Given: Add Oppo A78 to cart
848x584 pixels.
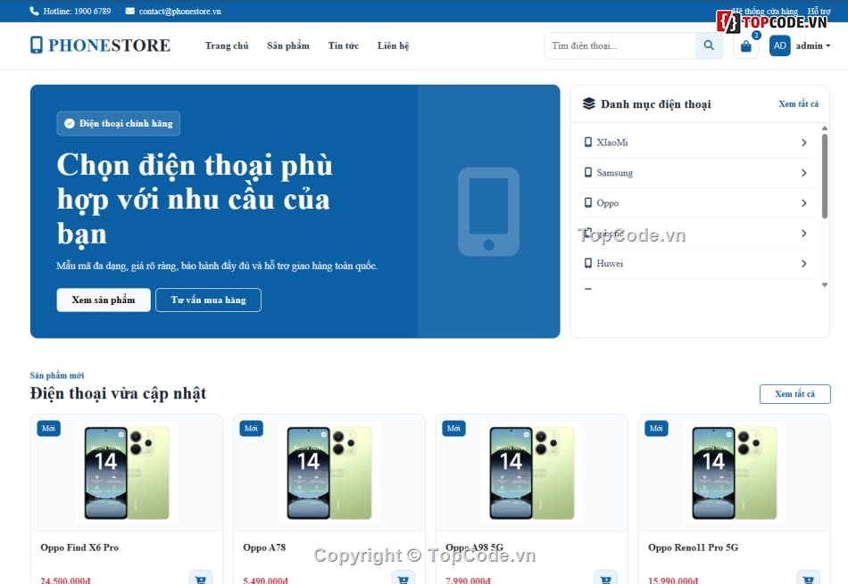Looking at the screenshot, I should pyautogui.click(x=403, y=578).
